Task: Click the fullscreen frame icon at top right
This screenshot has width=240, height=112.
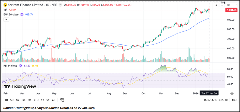Action: click(x=222, y=5)
